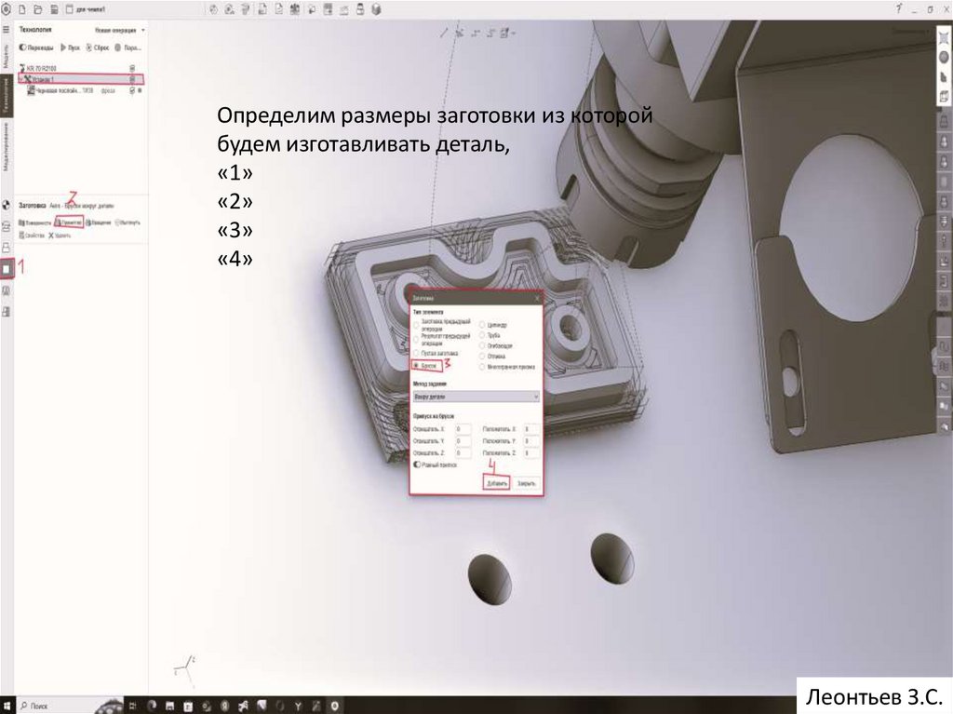Open the hamburger menu above the Модель tab

pos(7,29)
